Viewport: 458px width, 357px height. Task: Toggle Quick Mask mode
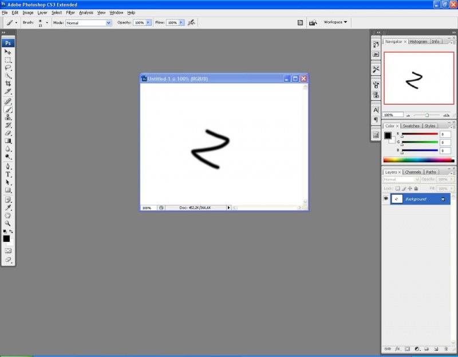(8, 250)
